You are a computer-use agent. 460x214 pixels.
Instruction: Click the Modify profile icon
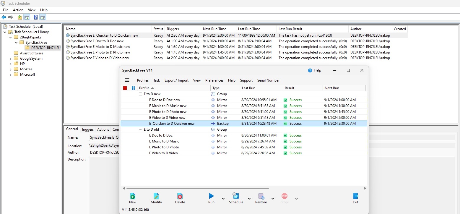[156, 196]
